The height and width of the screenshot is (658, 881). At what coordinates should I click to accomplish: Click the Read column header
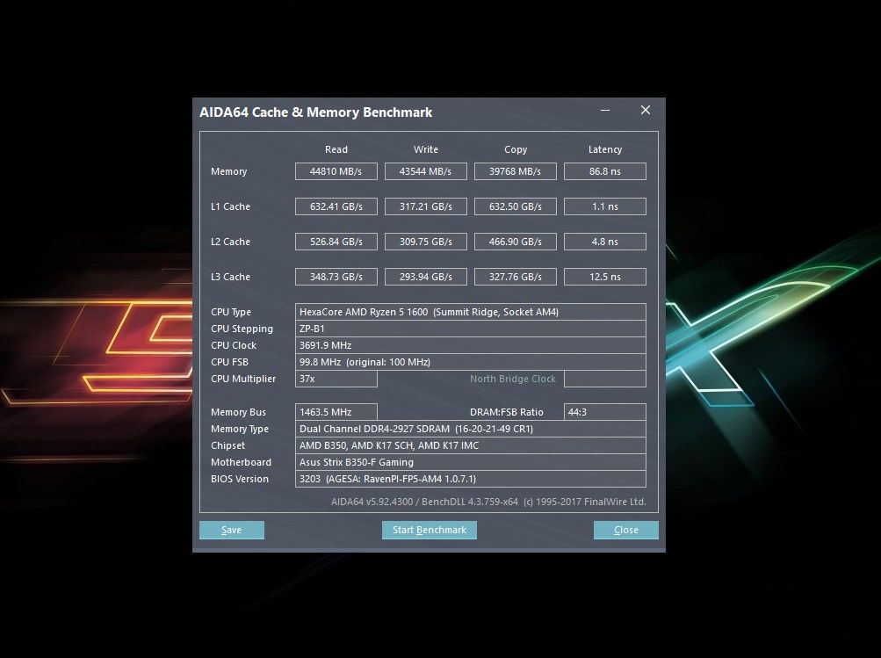pos(336,149)
